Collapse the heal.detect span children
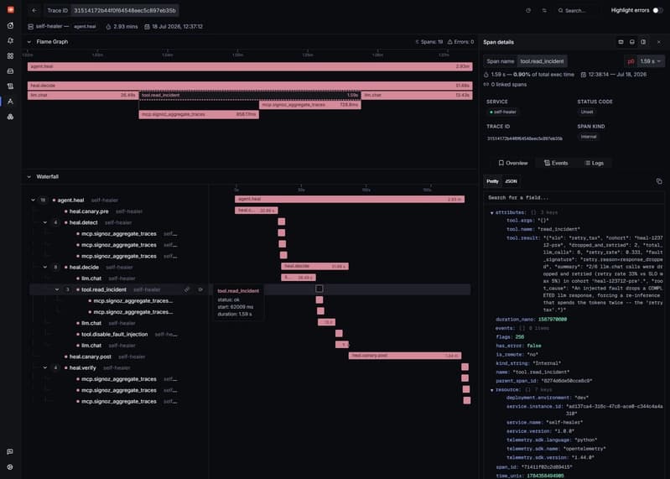The width and height of the screenshot is (670, 479). [x=45, y=222]
